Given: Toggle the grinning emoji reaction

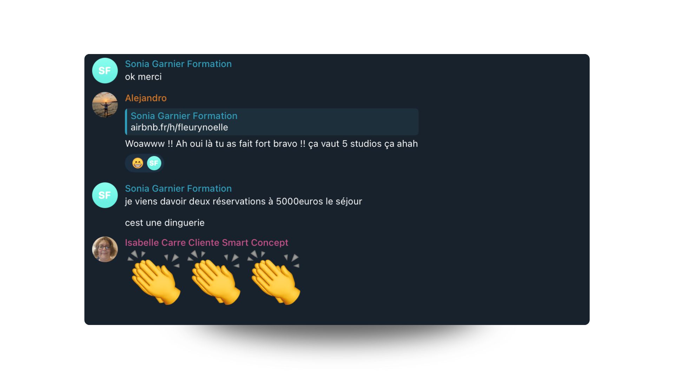Looking at the screenshot, I should [138, 163].
